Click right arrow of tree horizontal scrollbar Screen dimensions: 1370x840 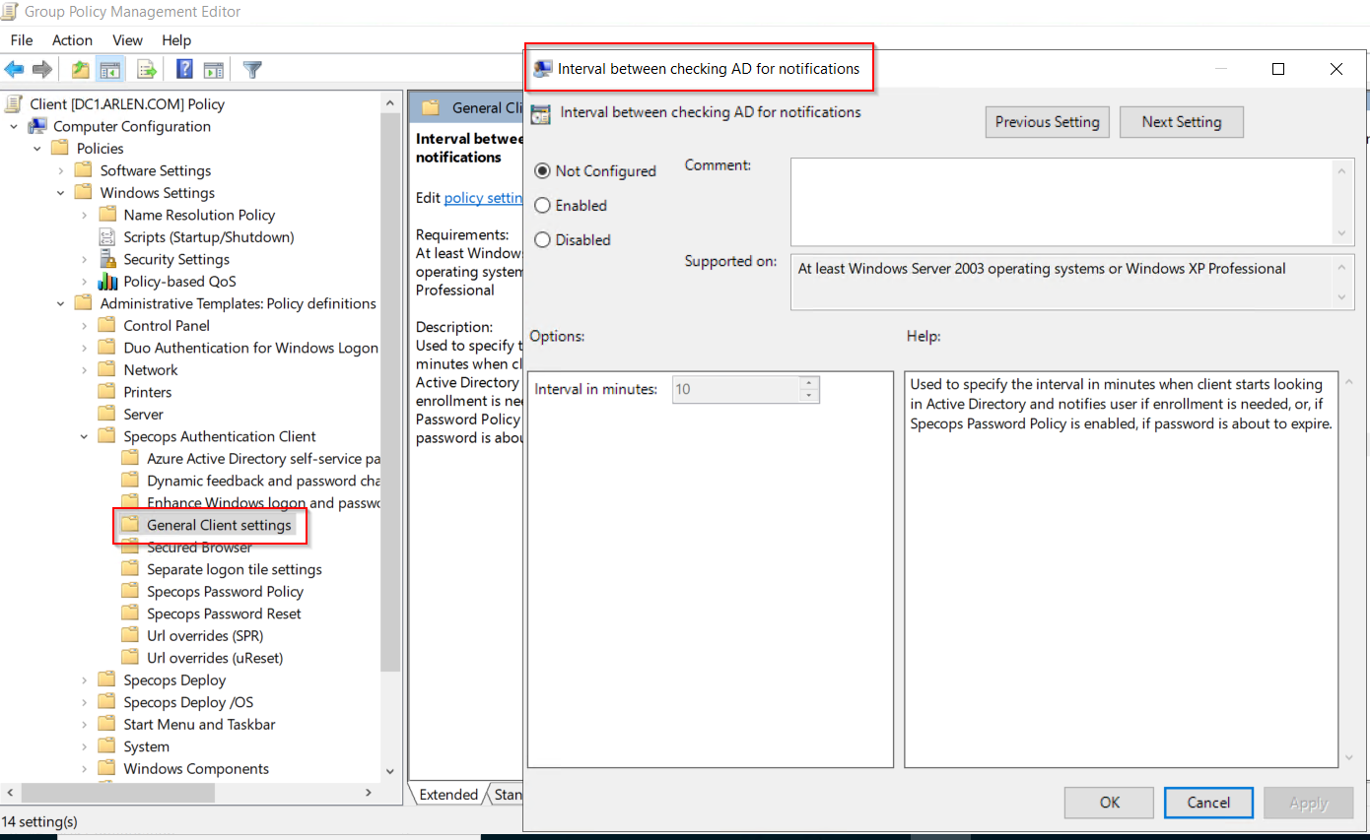point(369,793)
